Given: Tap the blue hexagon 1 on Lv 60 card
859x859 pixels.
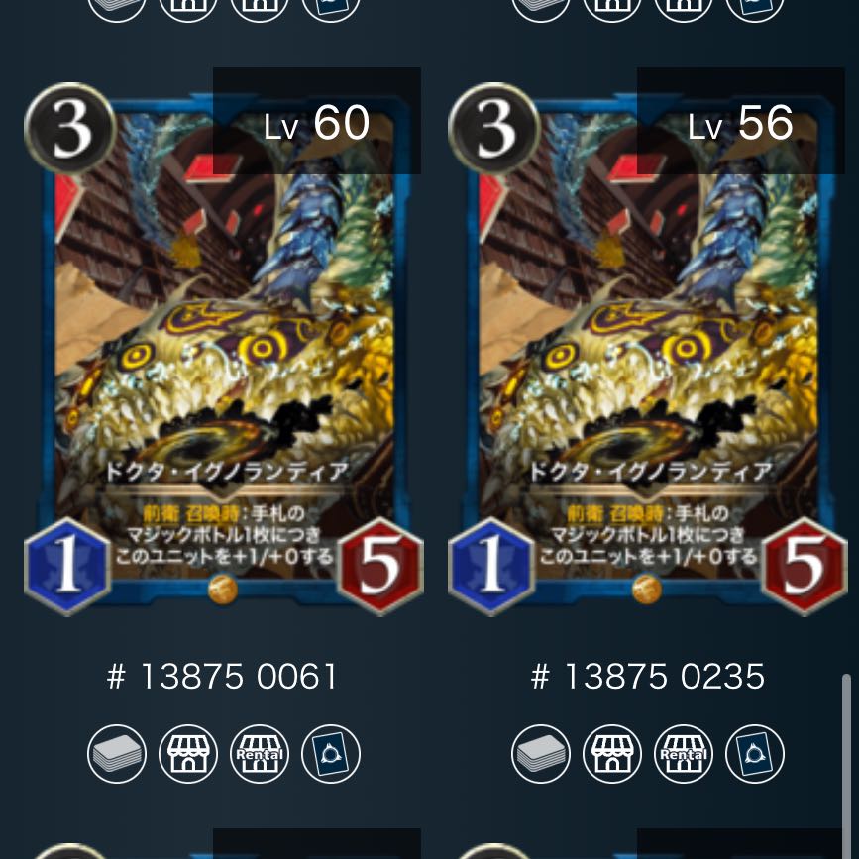Looking at the screenshot, I should pyautogui.click(x=67, y=566).
